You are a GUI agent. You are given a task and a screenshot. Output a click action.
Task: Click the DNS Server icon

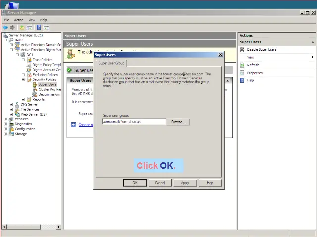pos(17,104)
